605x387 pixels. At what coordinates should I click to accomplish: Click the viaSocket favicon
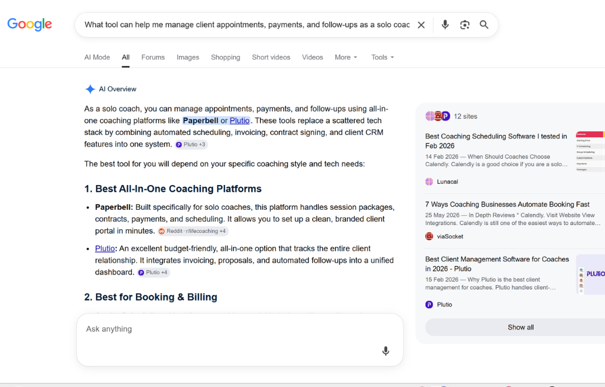click(x=429, y=236)
